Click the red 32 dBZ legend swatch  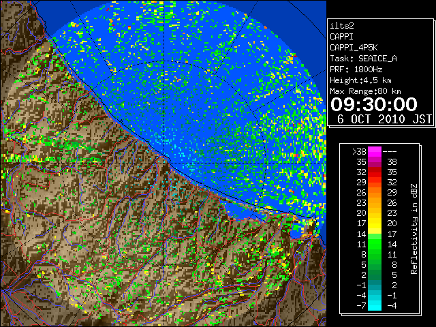click(x=375, y=172)
